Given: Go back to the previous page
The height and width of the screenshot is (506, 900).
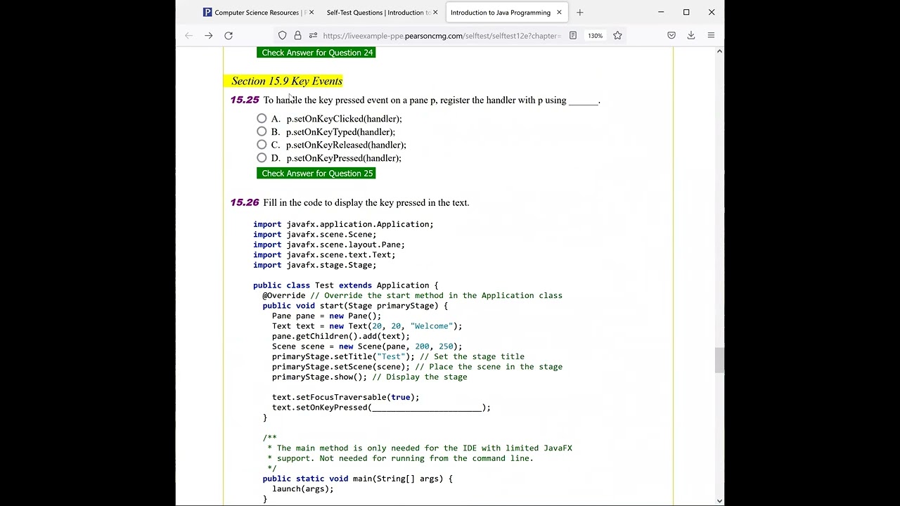Looking at the screenshot, I should (x=188, y=35).
